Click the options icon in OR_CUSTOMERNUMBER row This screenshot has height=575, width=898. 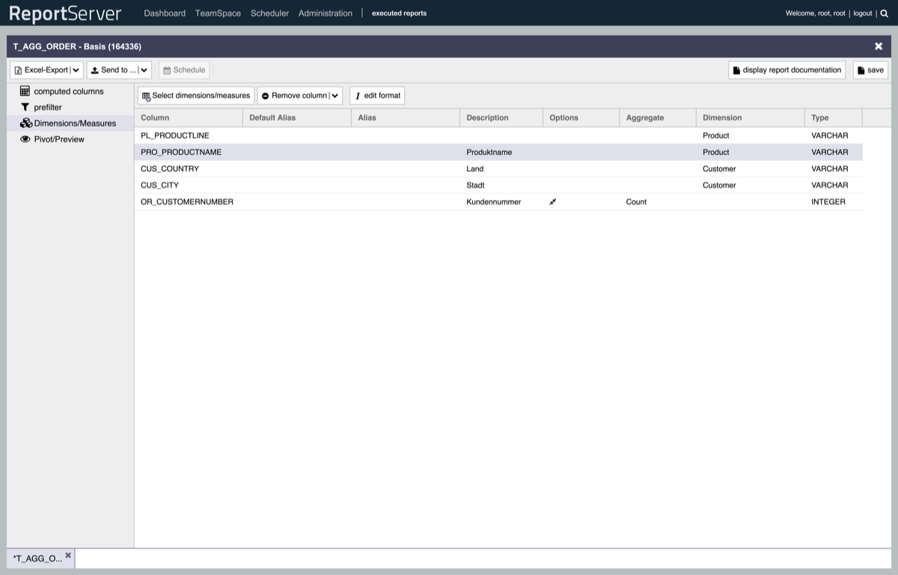point(553,201)
